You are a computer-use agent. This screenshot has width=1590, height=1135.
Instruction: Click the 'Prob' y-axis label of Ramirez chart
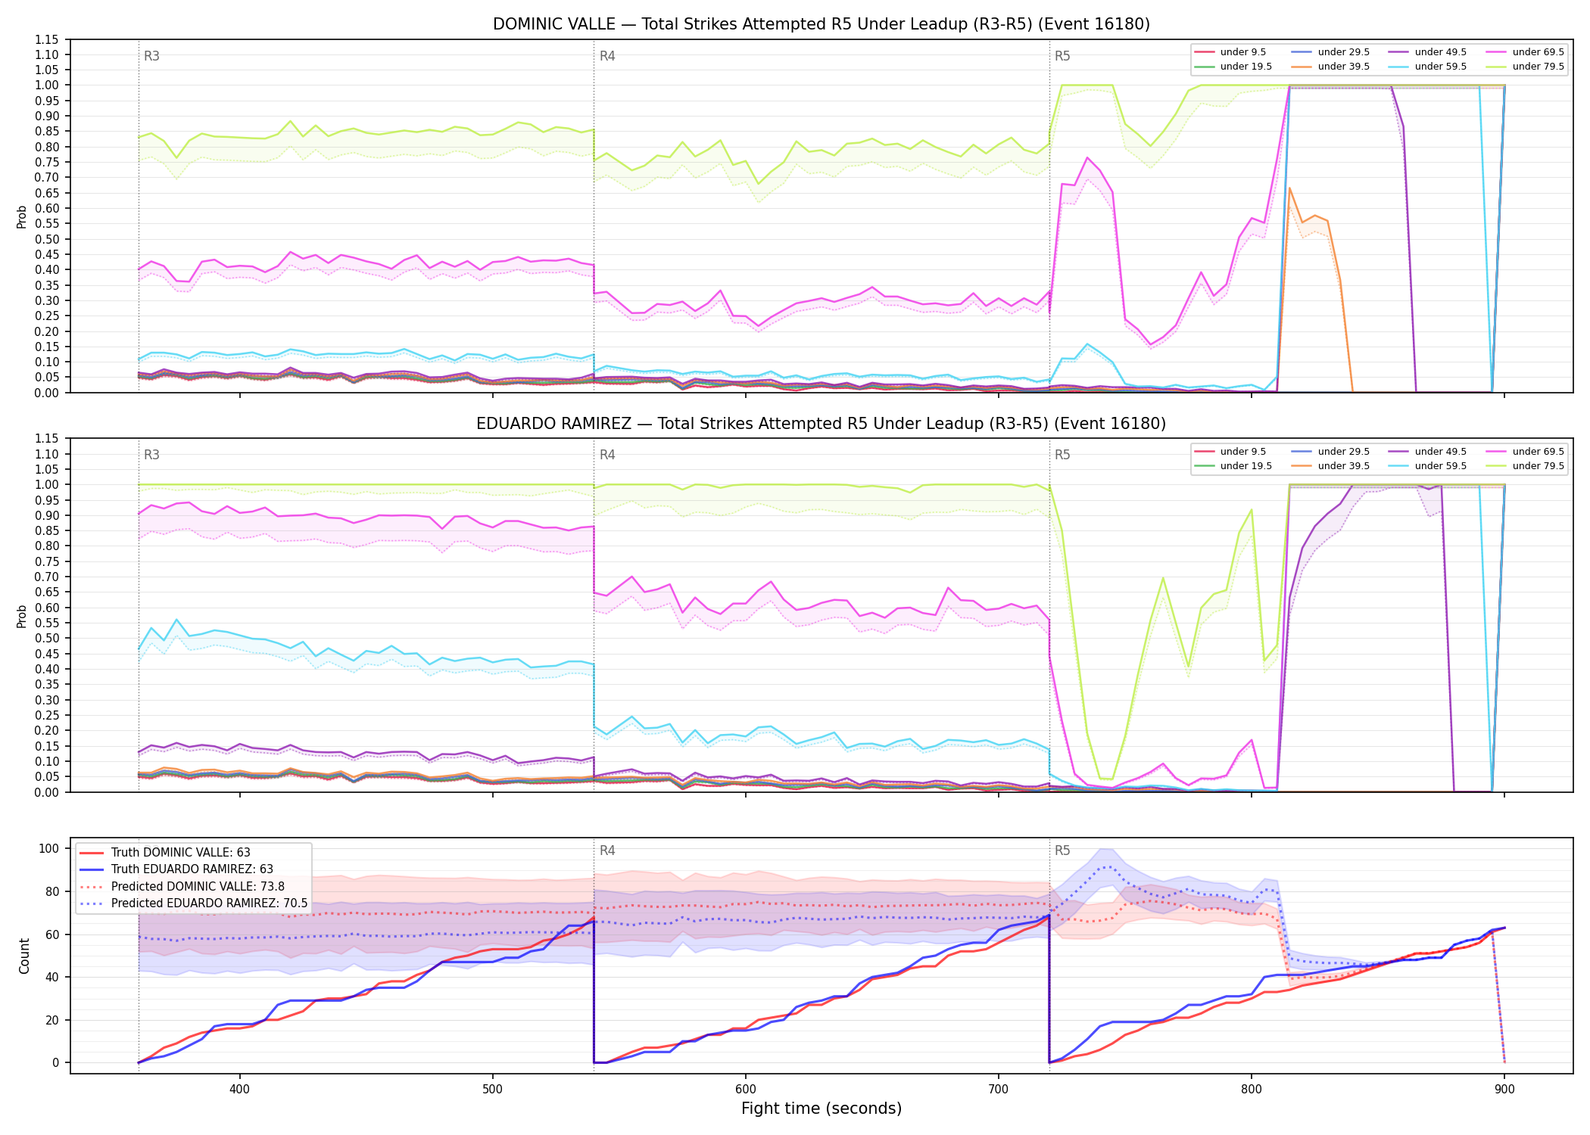coord(22,617)
